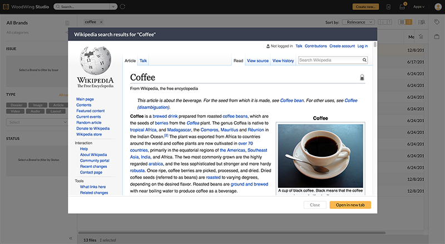Open the notifications icon with badge
The width and height of the screenshot is (445, 244).
coord(403,7)
